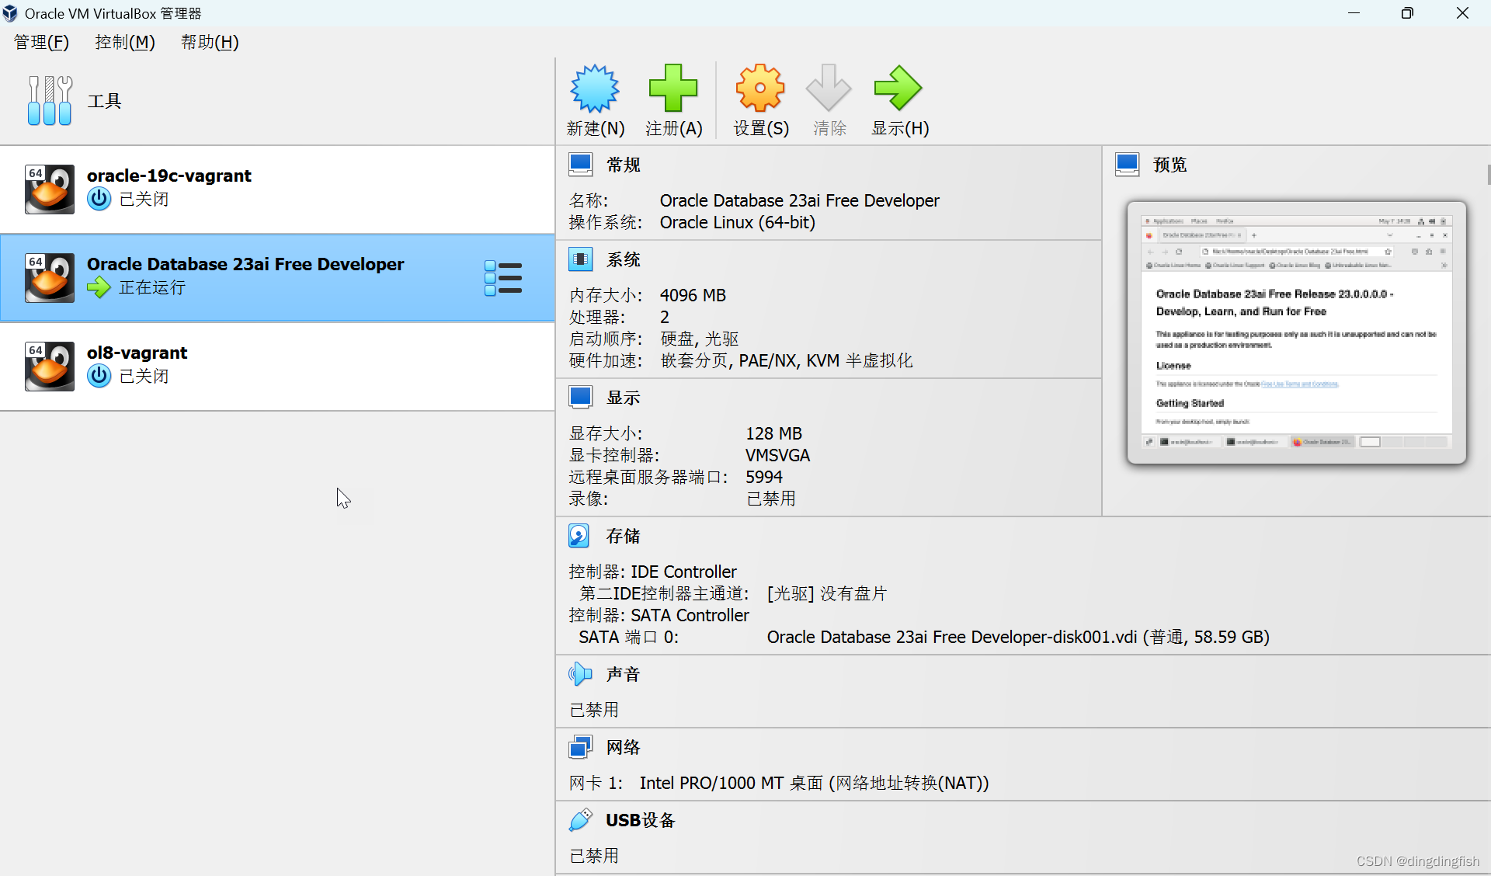Open the 显示 section header link
This screenshot has height=876, width=1491.
coord(624,398)
